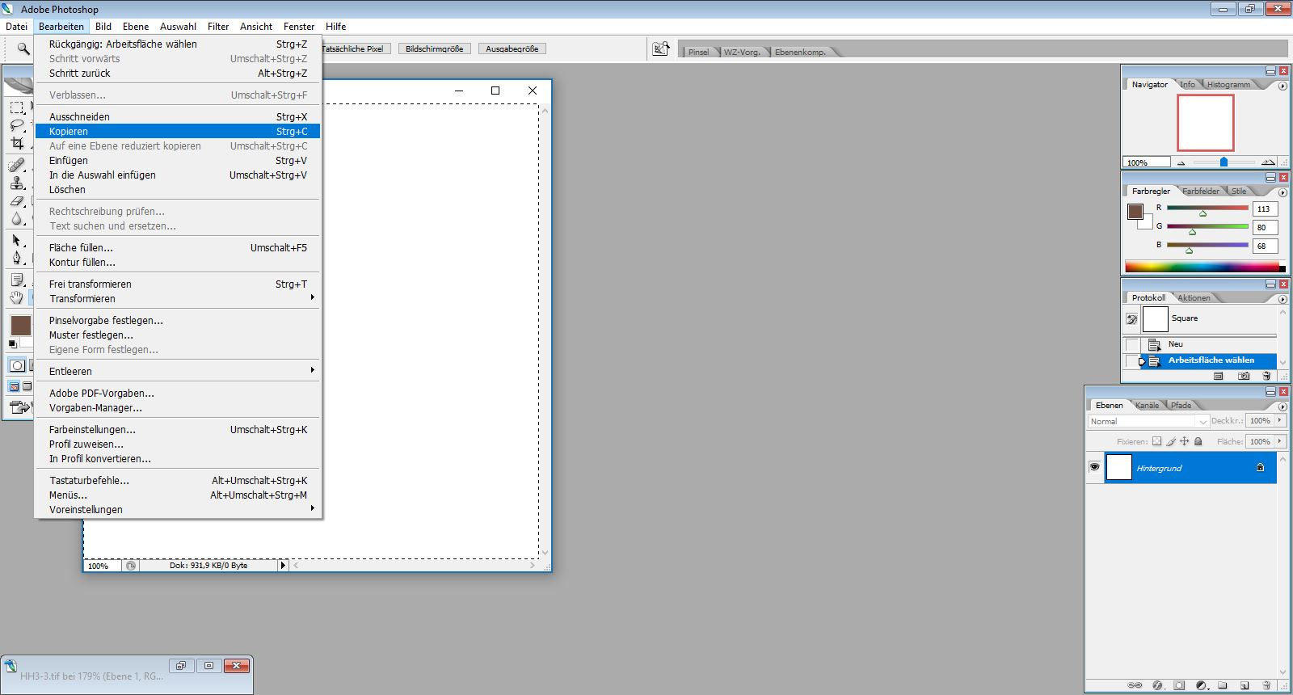
Task: Select the Crop tool
Action: 17,143
